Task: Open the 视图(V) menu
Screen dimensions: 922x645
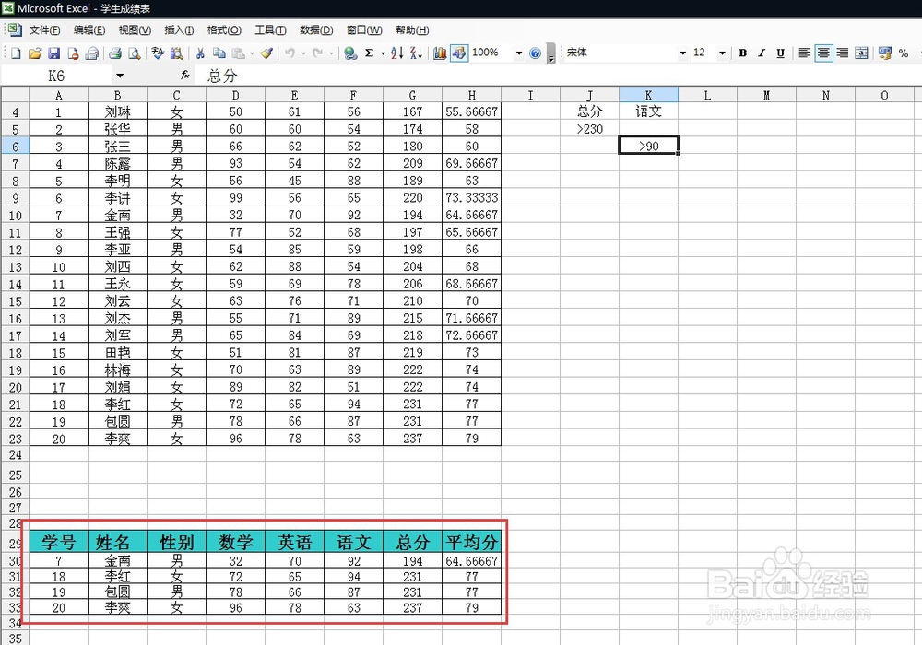Action: pyautogui.click(x=135, y=30)
